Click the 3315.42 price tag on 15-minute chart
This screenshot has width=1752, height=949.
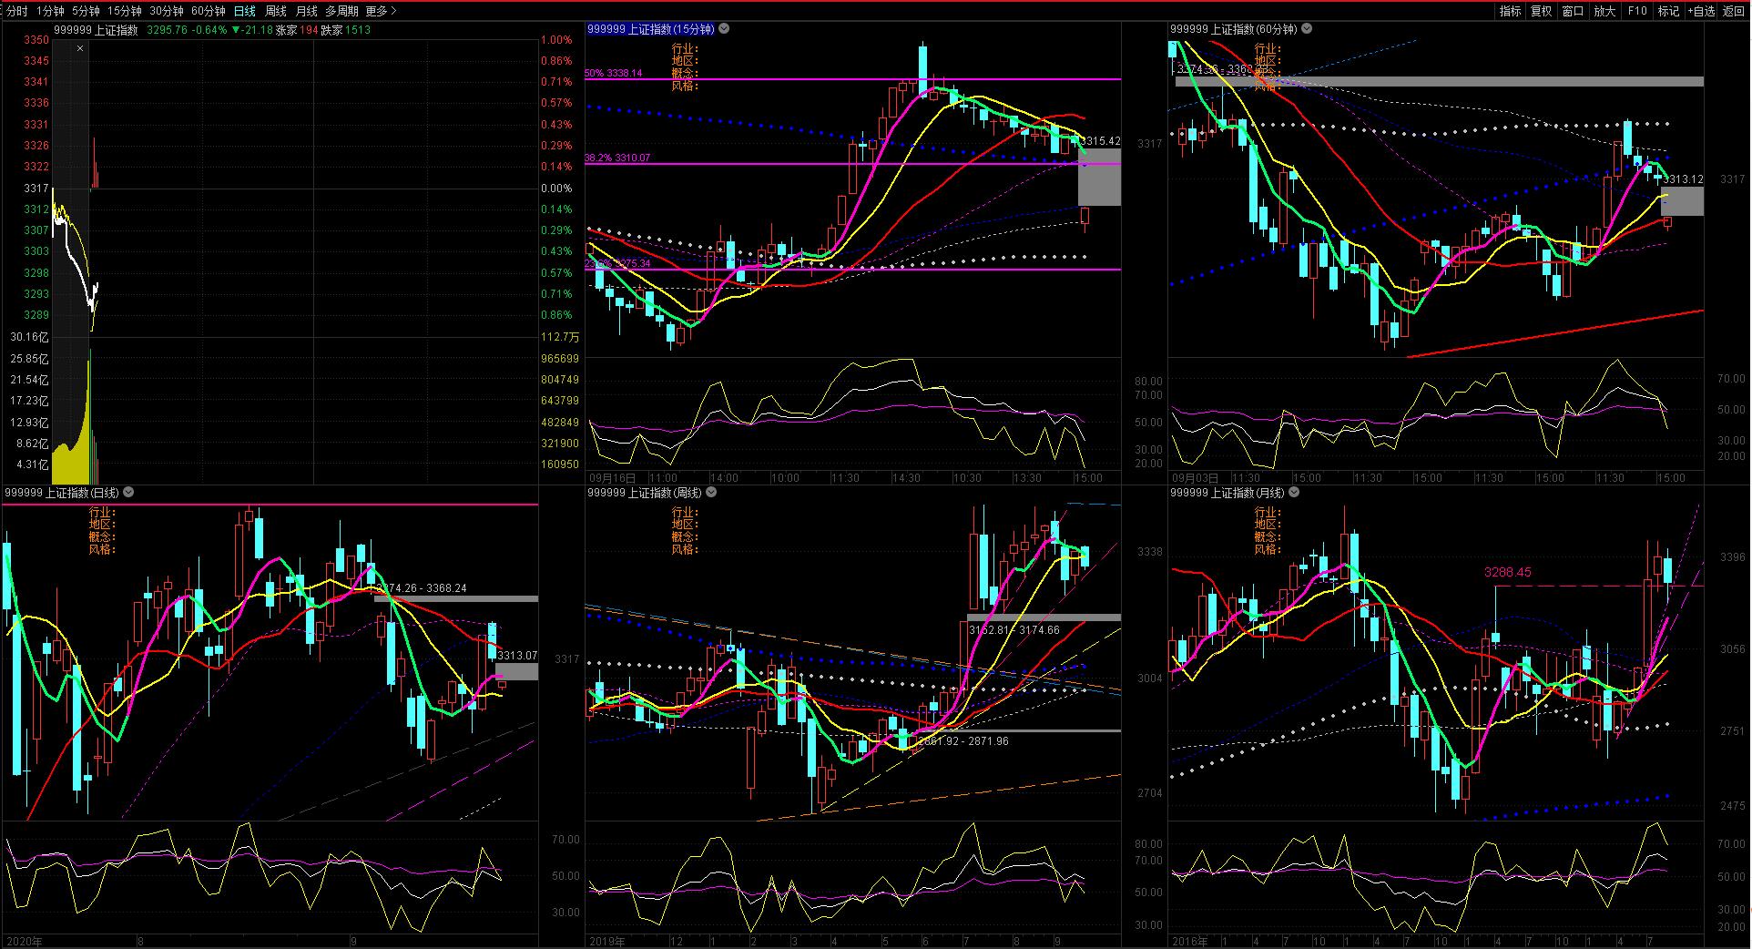pos(1100,141)
